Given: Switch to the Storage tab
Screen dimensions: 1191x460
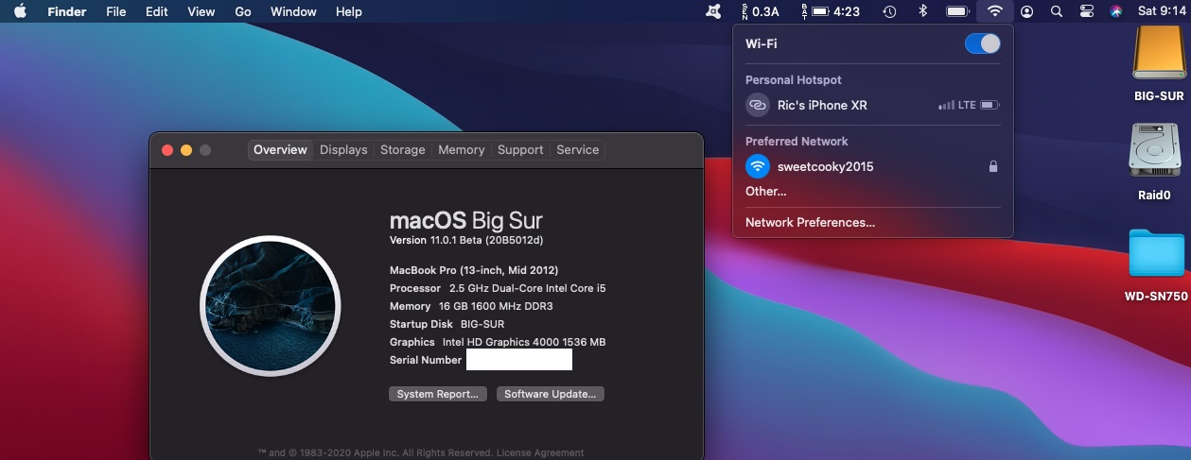Looking at the screenshot, I should coord(403,149).
